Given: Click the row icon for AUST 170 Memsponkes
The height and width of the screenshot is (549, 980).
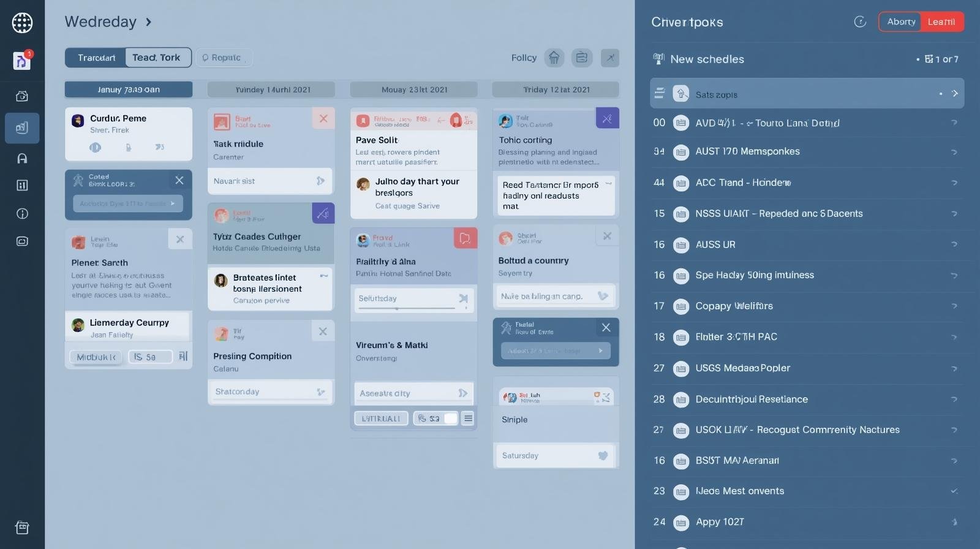Looking at the screenshot, I should coord(680,152).
